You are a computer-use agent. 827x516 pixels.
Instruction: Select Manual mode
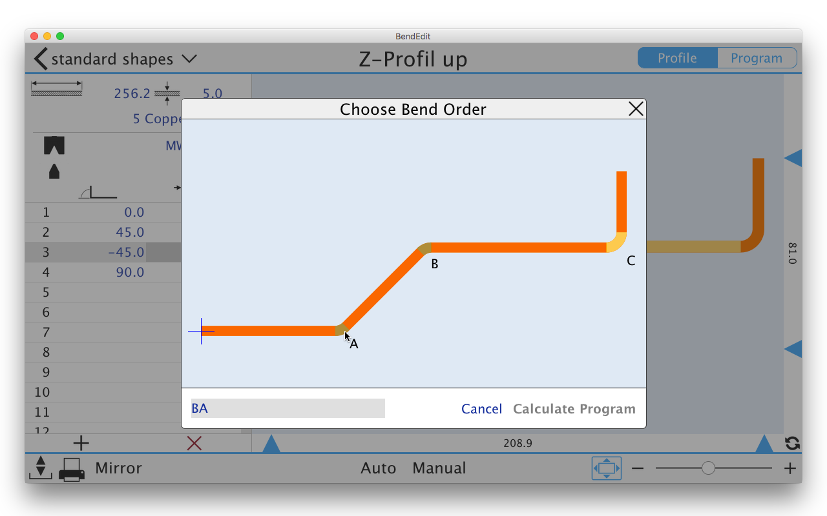pos(439,468)
